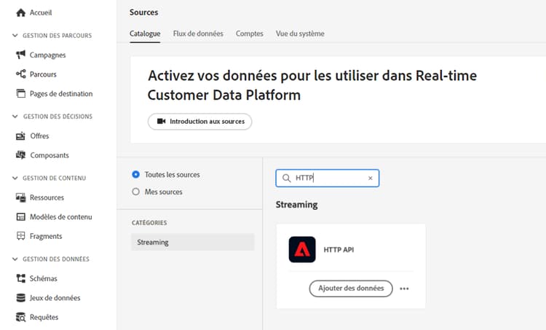Open Composants in the sidebar
This screenshot has height=330, width=546.
(50, 155)
